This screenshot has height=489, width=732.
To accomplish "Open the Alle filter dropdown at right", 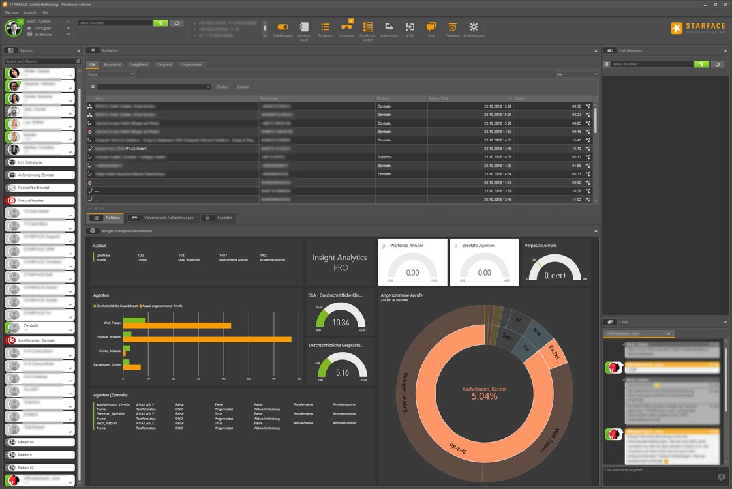I will coord(577,74).
